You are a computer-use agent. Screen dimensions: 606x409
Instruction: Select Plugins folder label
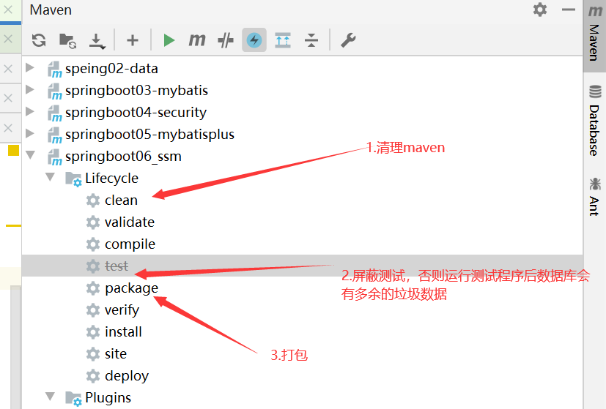(x=108, y=398)
